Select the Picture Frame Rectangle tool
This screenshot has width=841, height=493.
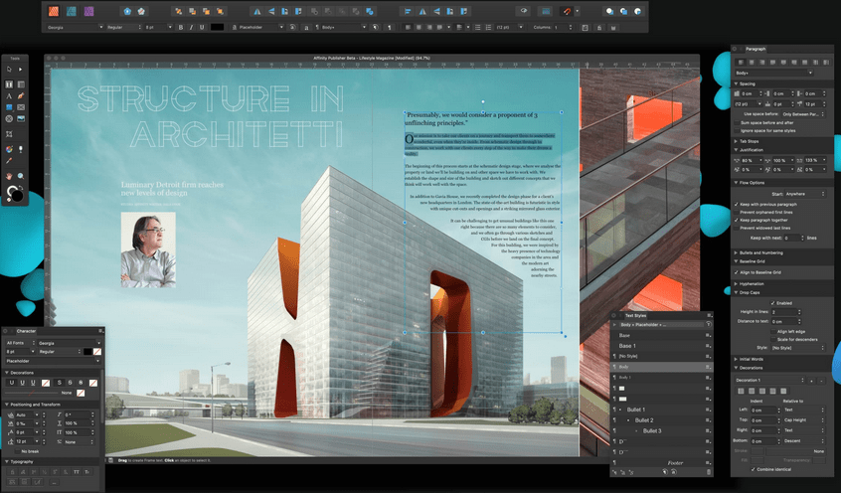point(21,107)
